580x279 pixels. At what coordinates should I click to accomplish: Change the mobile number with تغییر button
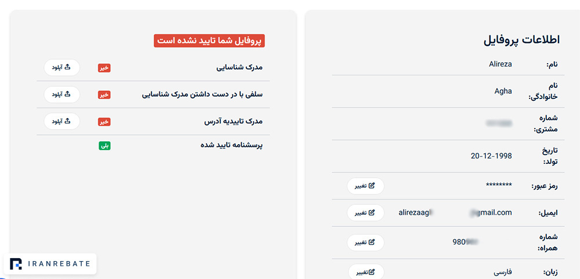click(365, 243)
